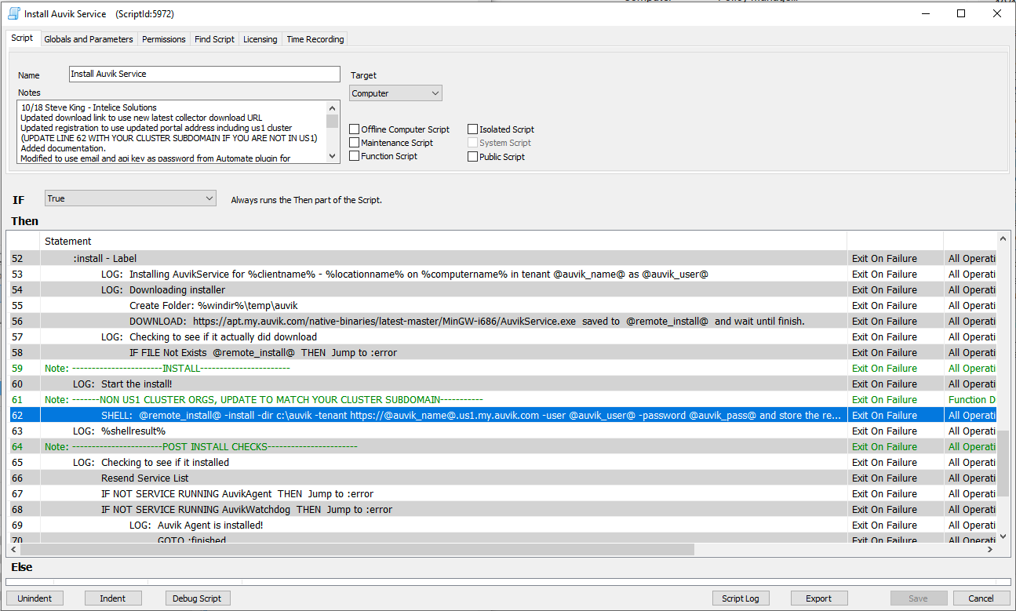Screen dimensions: 1016x611
Task: Open the Time Recording tab
Action: 315,39
